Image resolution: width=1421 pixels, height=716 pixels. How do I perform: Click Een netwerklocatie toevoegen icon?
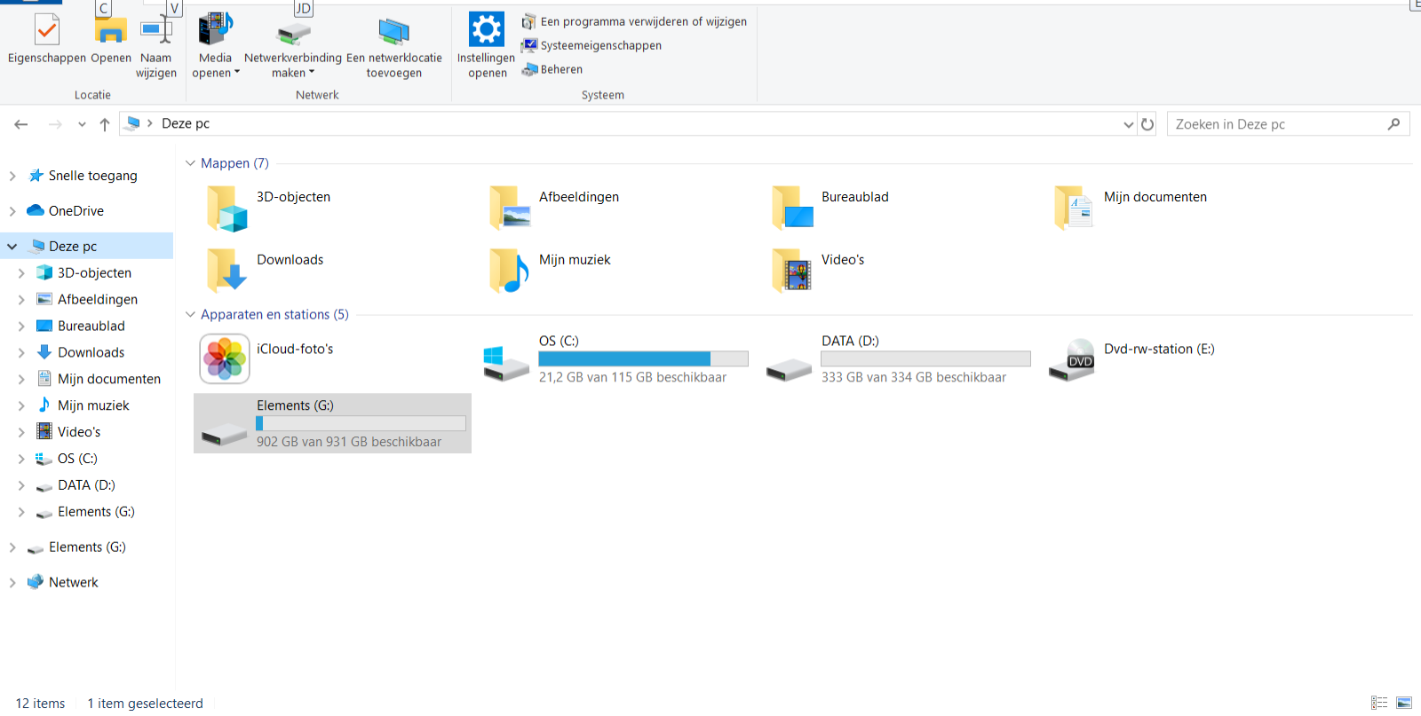(393, 33)
